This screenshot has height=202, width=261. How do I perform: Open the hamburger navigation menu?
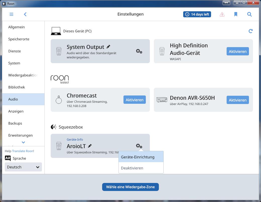[x=11, y=14]
